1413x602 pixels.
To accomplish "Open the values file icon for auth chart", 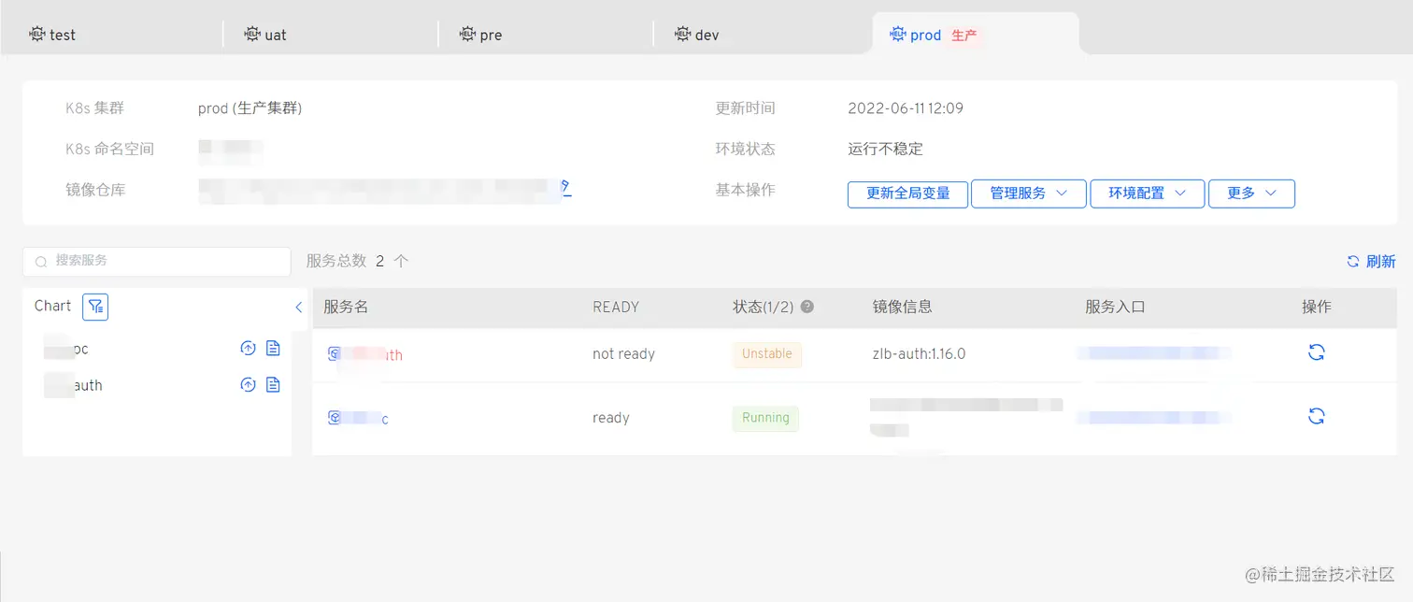I will click(273, 384).
